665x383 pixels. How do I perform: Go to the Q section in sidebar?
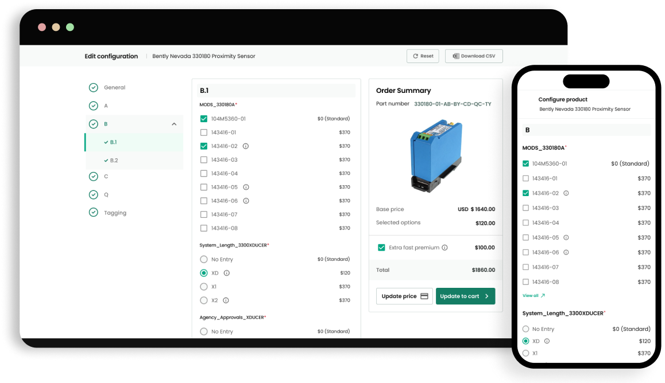[x=106, y=194]
